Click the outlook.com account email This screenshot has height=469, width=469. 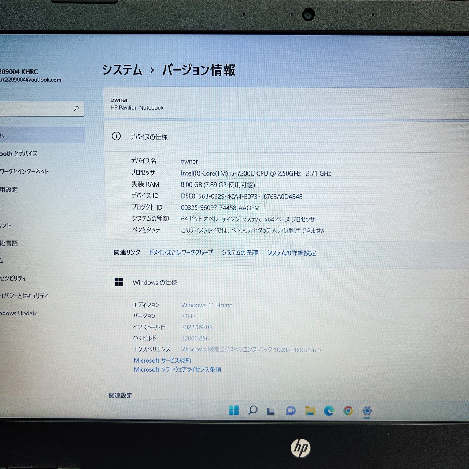(x=30, y=80)
